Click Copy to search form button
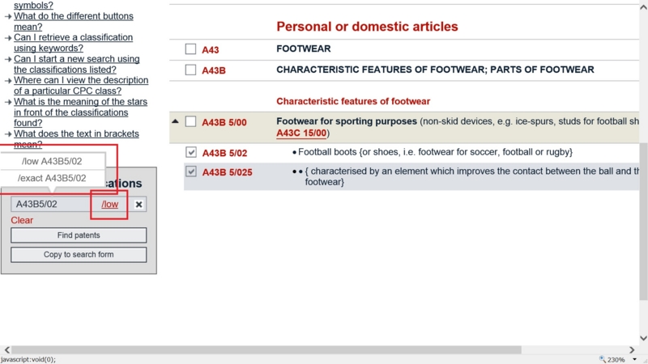 79,255
